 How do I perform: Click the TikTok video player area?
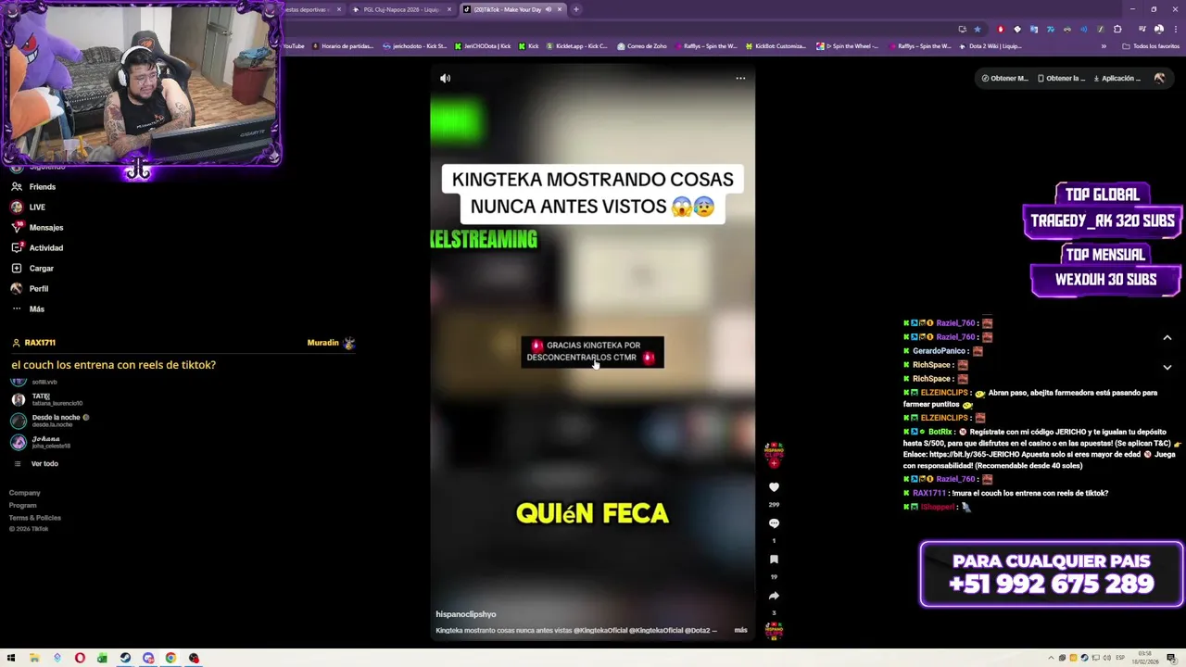(592, 352)
